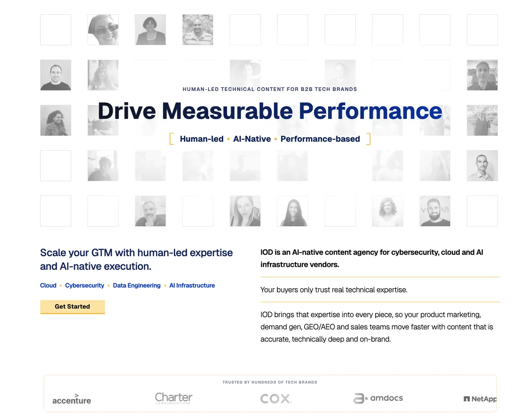Go to the AI Infrastructure link
Viewport: 520px width, 419px height.
(x=192, y=286)
